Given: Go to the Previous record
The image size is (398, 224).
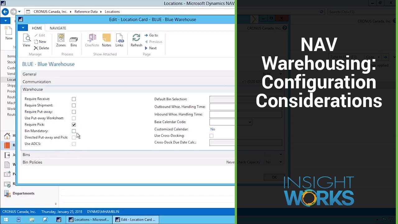Looking at the screenshot, I should pyautogui.click(x=153, y=42).
